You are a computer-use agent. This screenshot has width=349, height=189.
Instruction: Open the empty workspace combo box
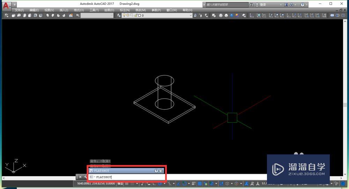point(97,15)
